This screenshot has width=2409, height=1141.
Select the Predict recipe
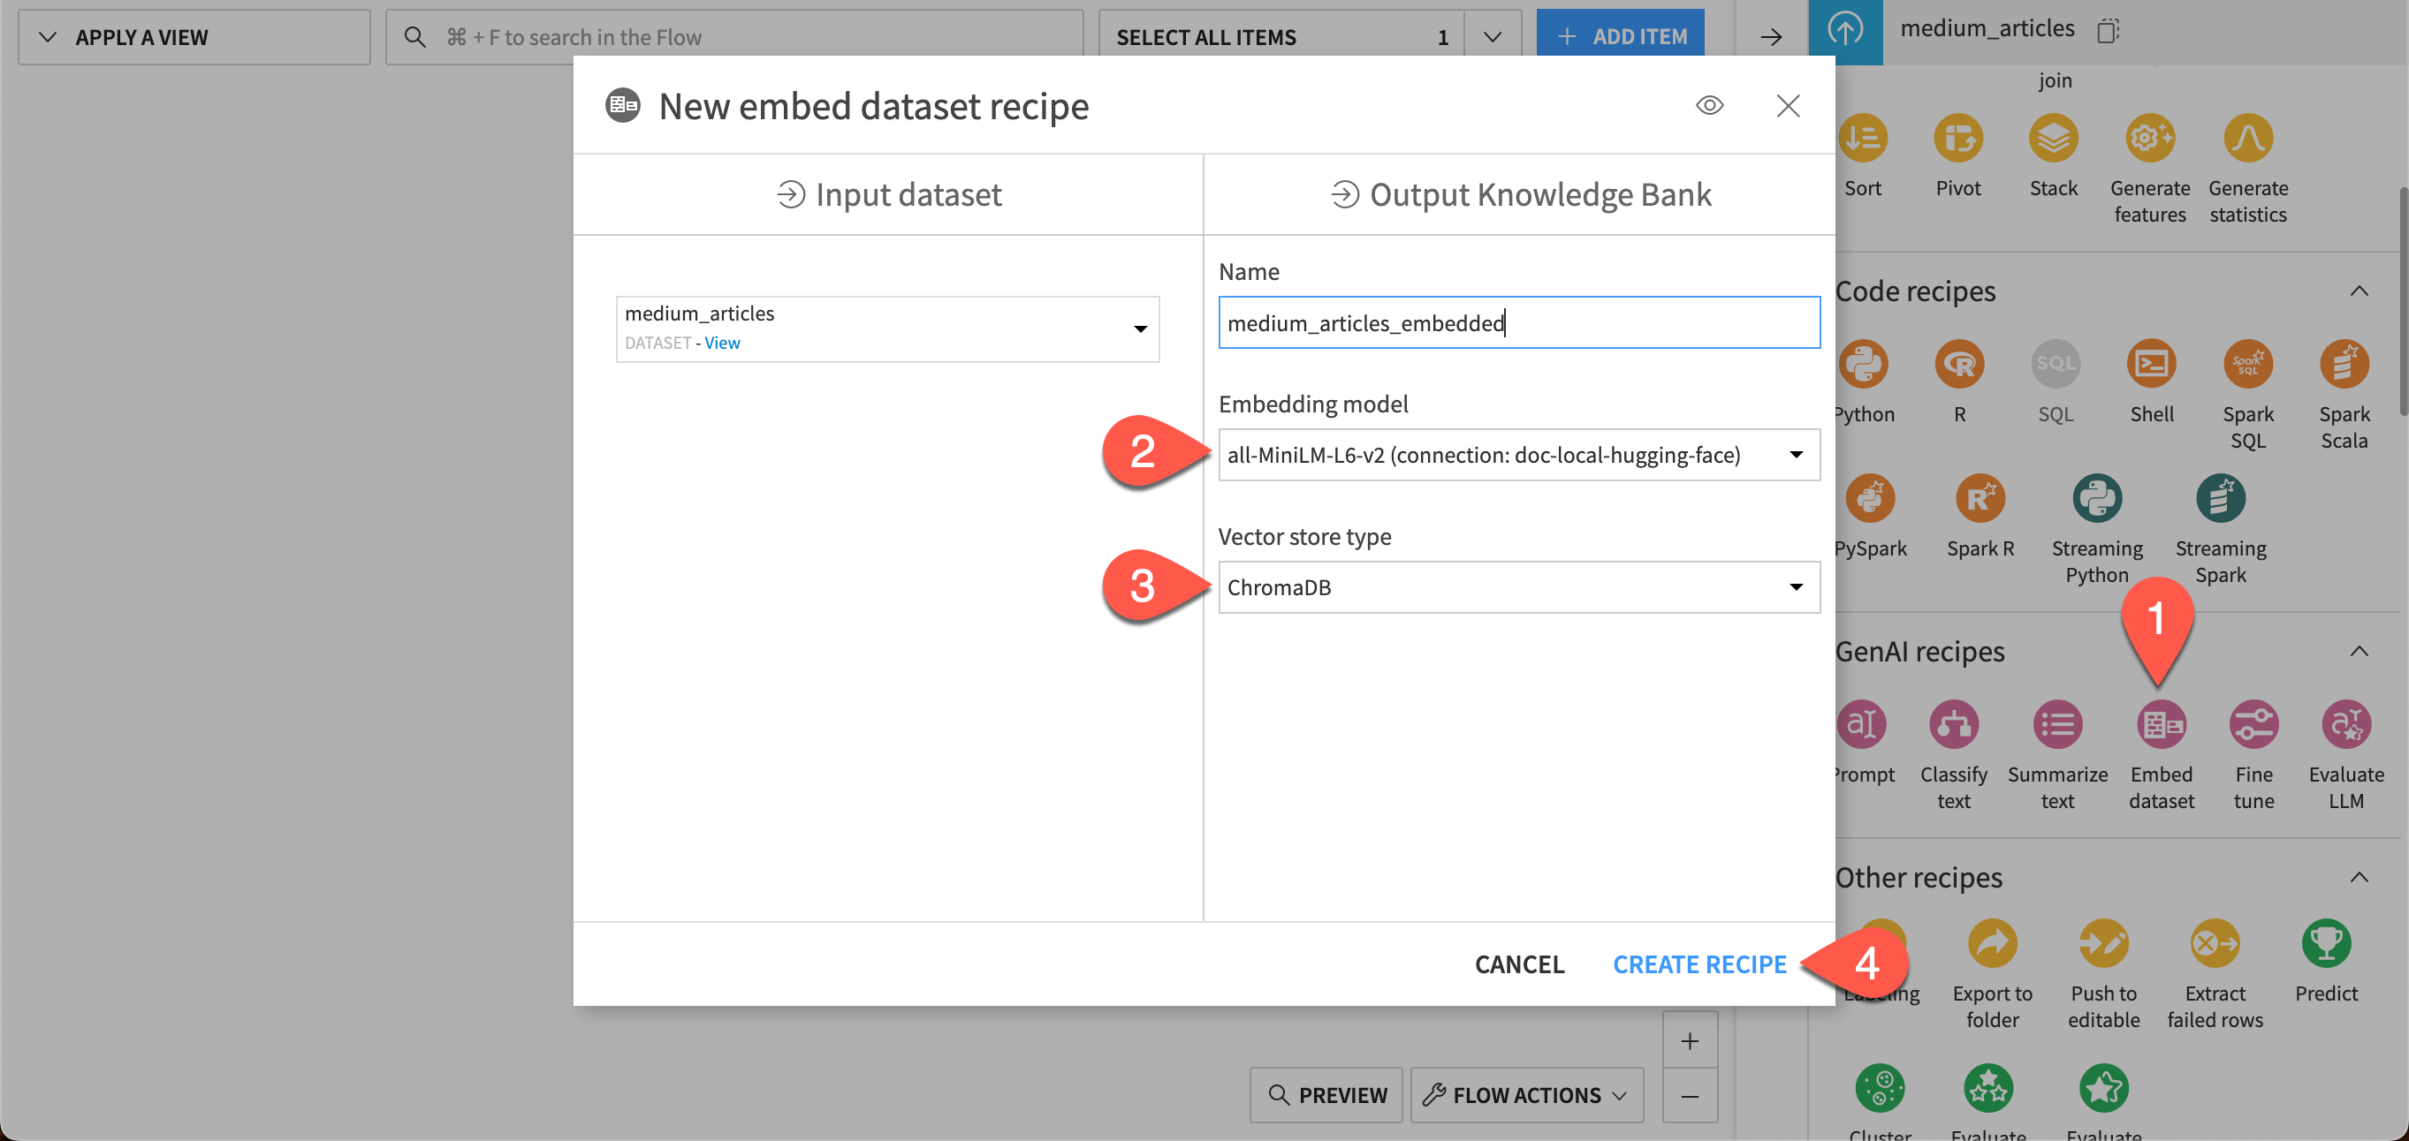click(x=2327, y=944)
